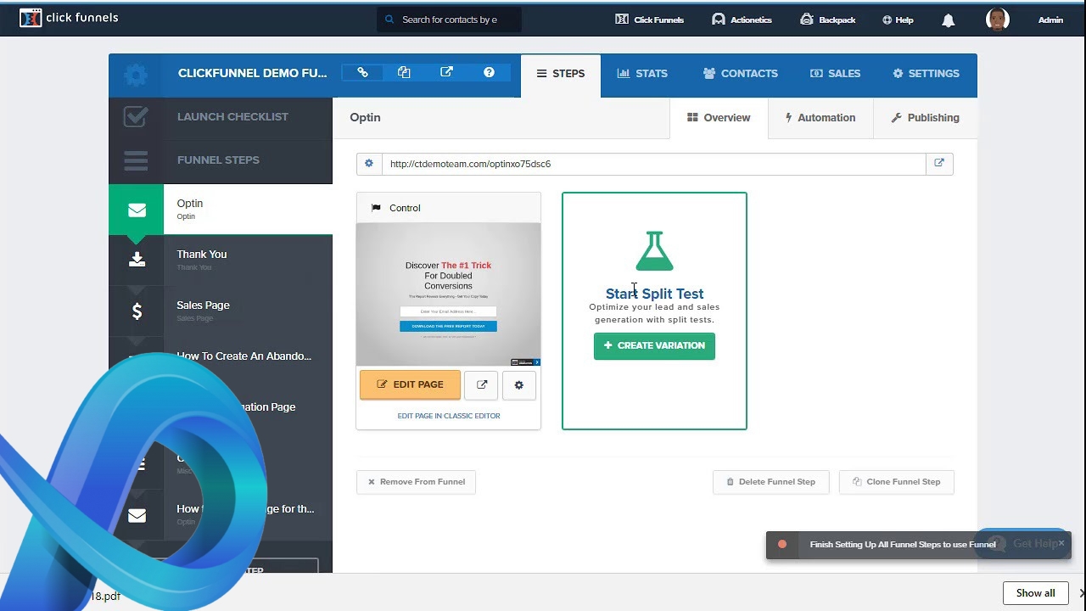Click the clone funnel icon in header
This screenshot has width=1086, height=611.
404,73
